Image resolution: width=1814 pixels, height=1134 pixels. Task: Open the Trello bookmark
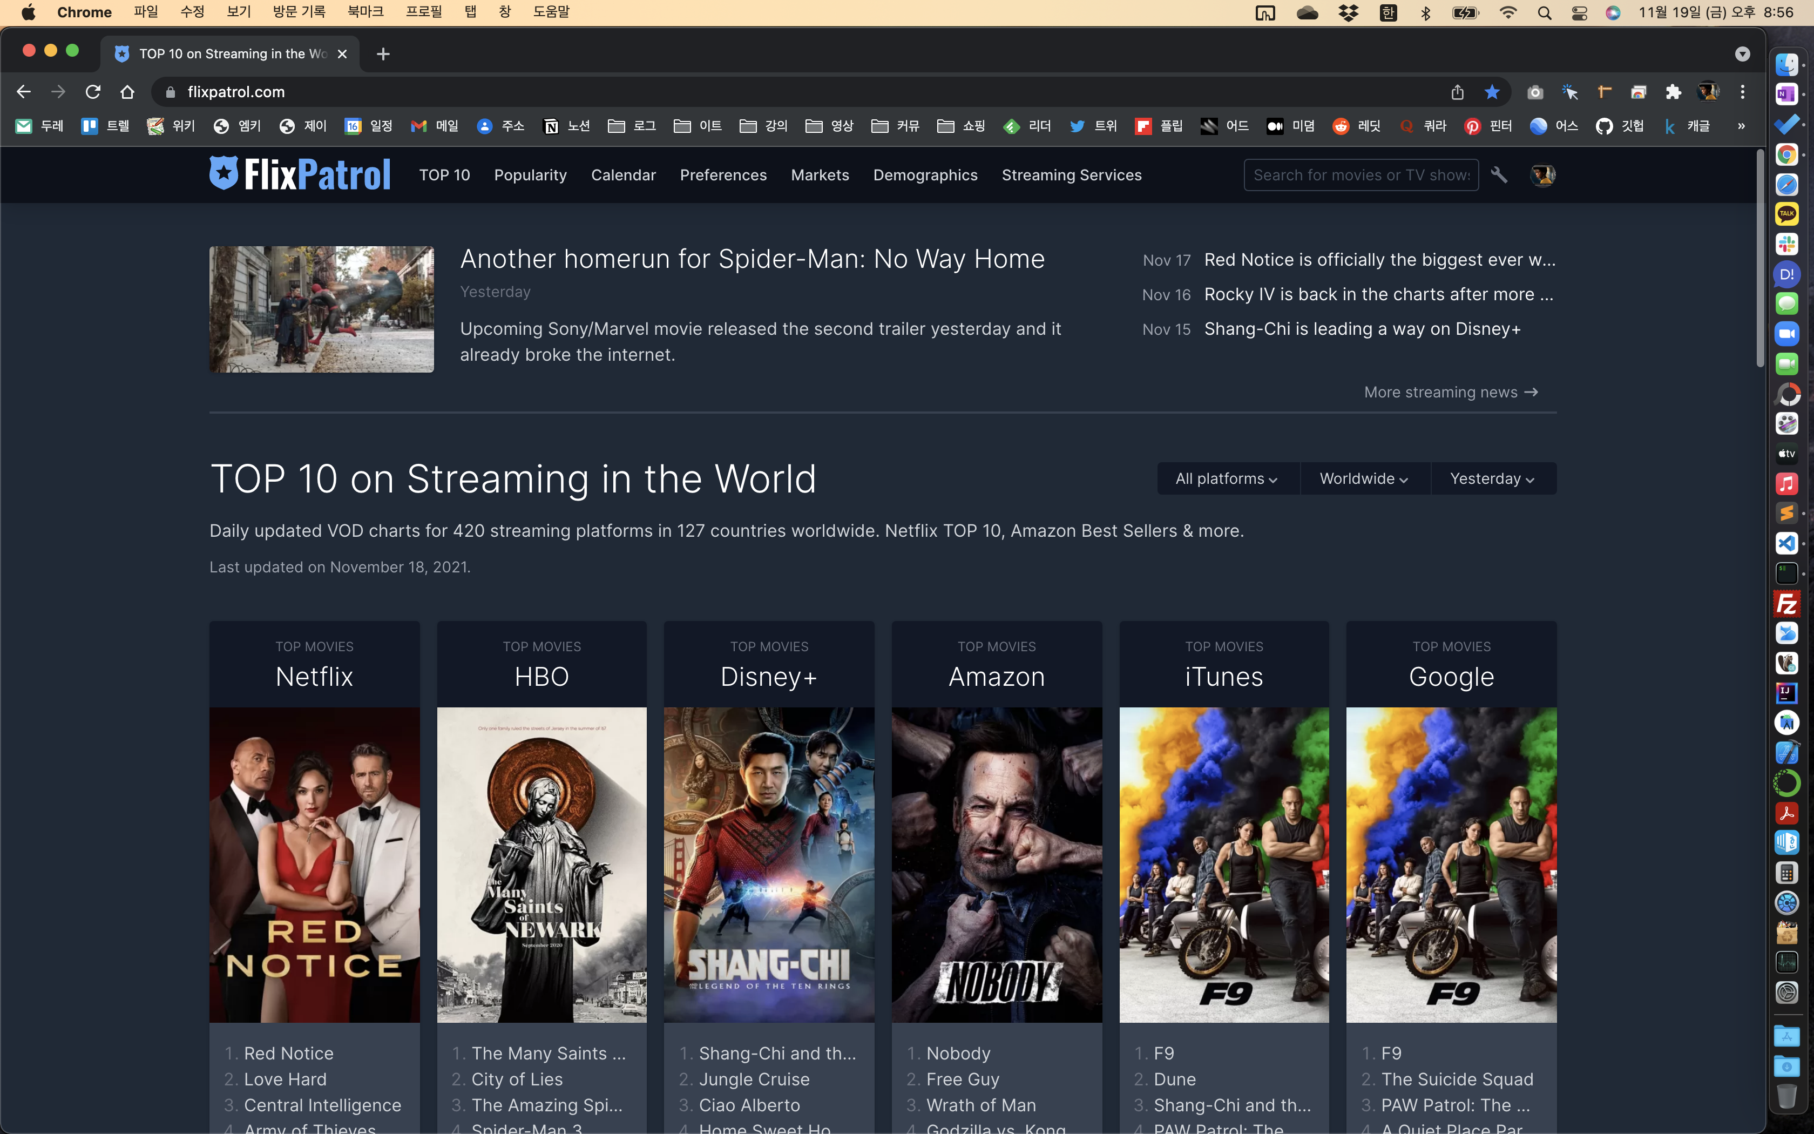[105, 126]
